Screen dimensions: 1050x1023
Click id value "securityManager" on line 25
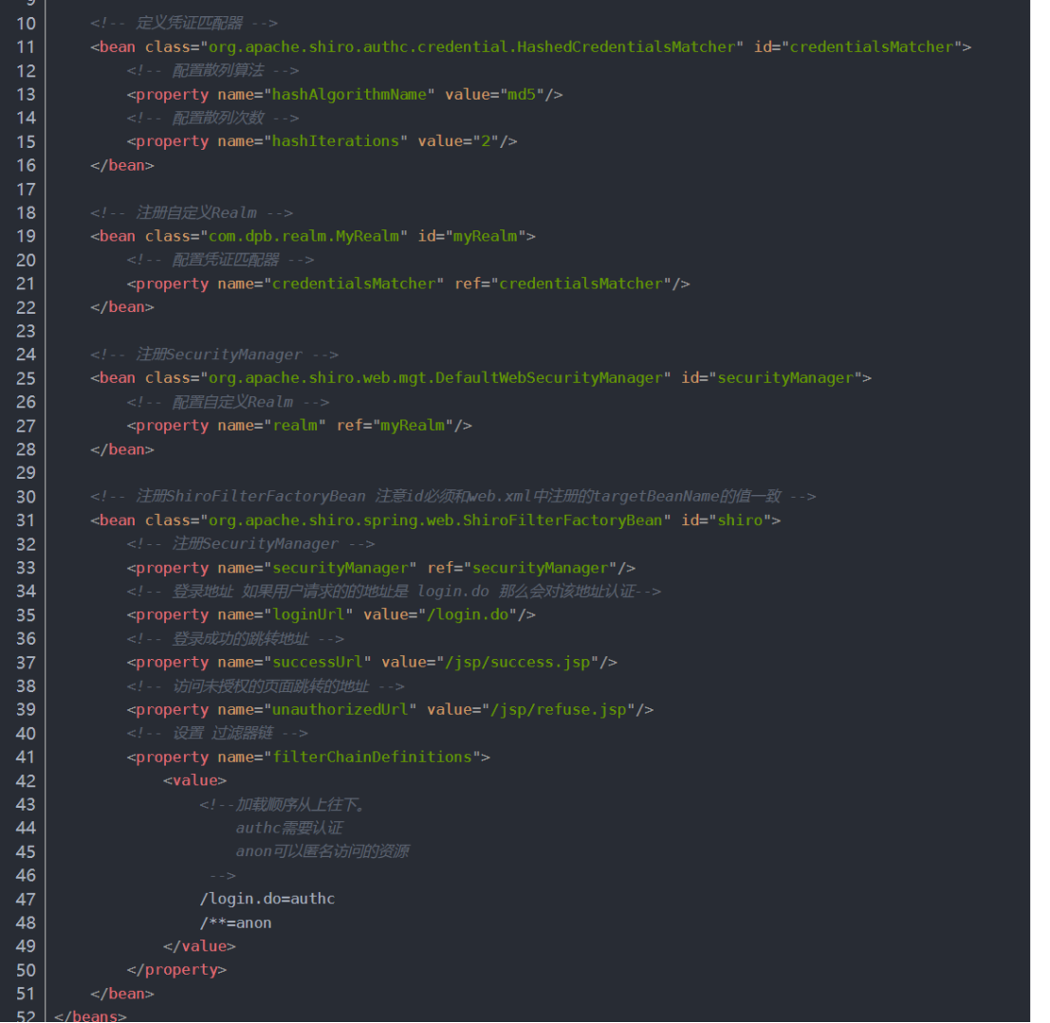[x=784, y=378]
